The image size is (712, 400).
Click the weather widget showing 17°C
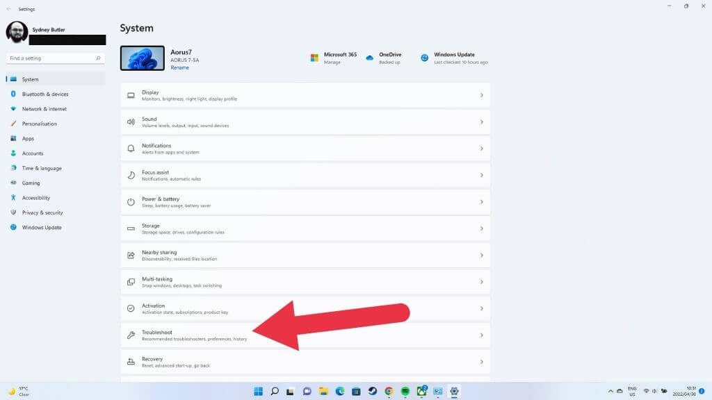pos(19,391)
